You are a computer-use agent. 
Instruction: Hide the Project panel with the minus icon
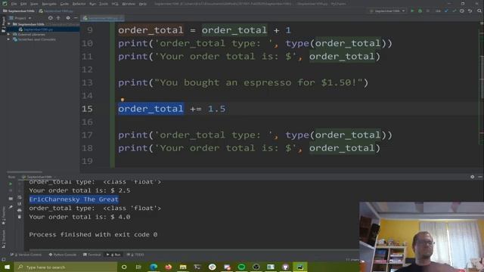pos(76,18)
